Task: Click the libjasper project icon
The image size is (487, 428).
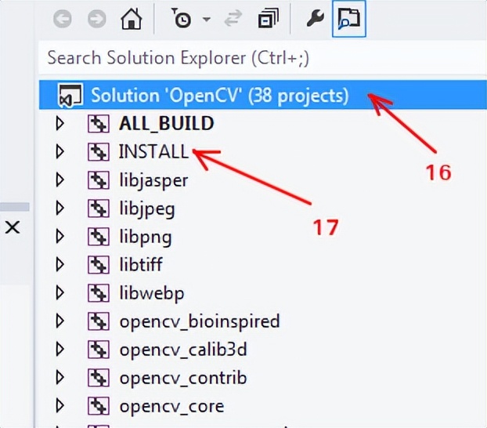Action: coord(99,180)
